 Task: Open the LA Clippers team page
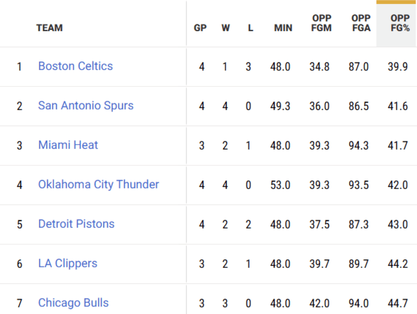(x=68, y=263)
